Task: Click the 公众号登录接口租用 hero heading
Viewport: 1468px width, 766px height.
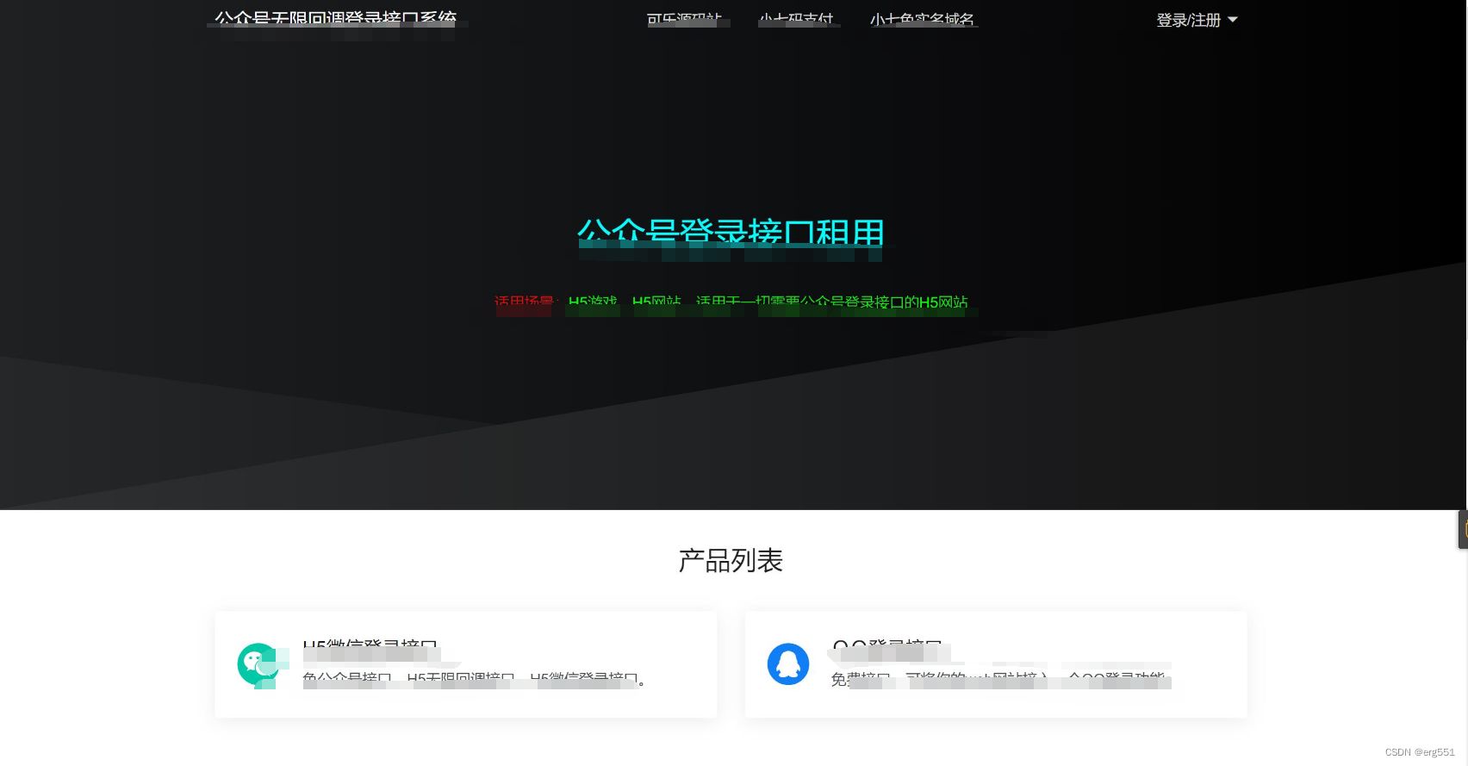Action: click(731, 233)
